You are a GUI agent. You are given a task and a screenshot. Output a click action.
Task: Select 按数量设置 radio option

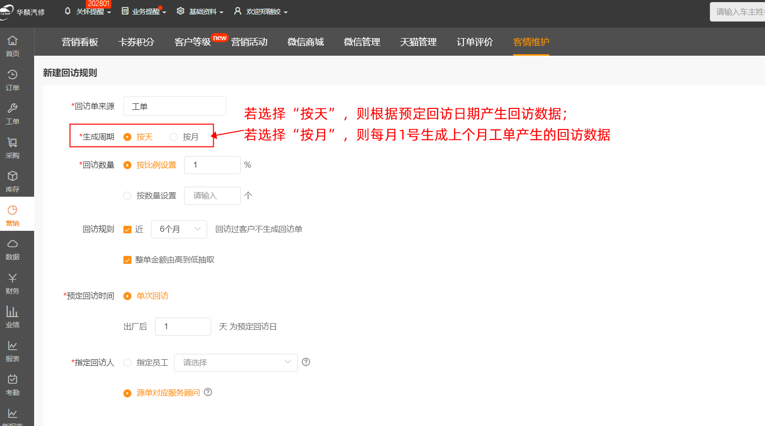pyautogui.click(x=127, y=196)
